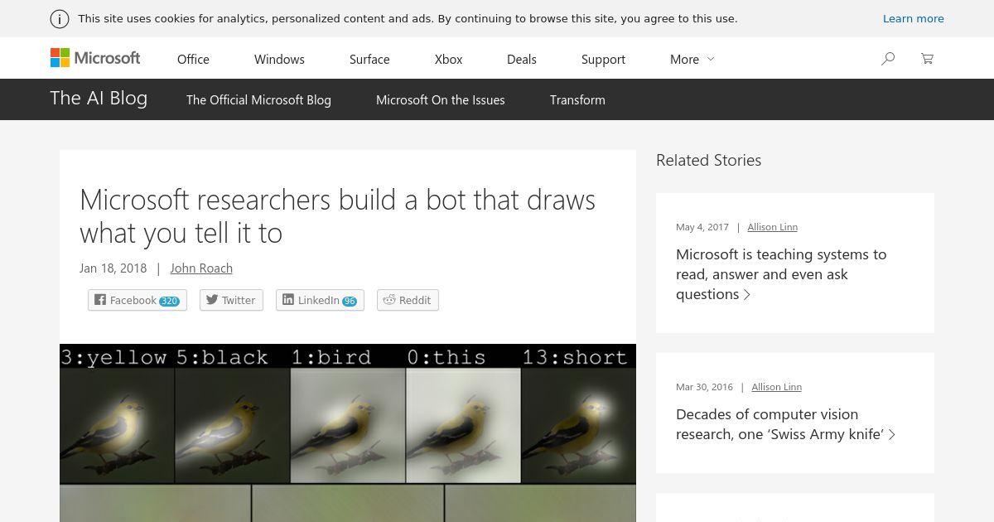
Task: Open Allison Linn link on Mar 30, 2016 story
Action: click(776, 387)
